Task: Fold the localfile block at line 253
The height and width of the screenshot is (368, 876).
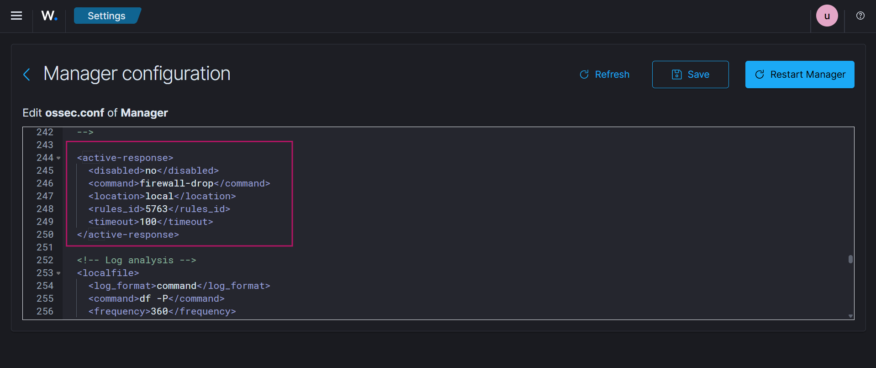Action: point(58,273)
